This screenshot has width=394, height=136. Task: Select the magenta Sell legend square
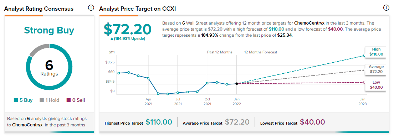point(68,100)
